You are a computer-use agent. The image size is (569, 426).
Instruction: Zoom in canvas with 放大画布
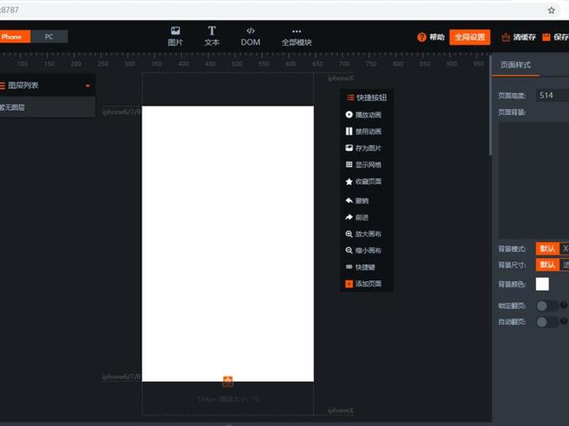[363, 234]
